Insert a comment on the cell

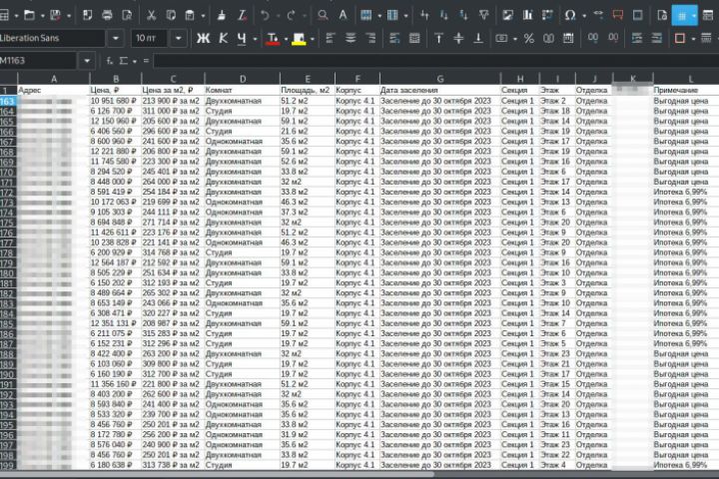[618, 15]
